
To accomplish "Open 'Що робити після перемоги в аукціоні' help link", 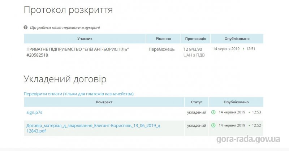I will click(65, 28).
